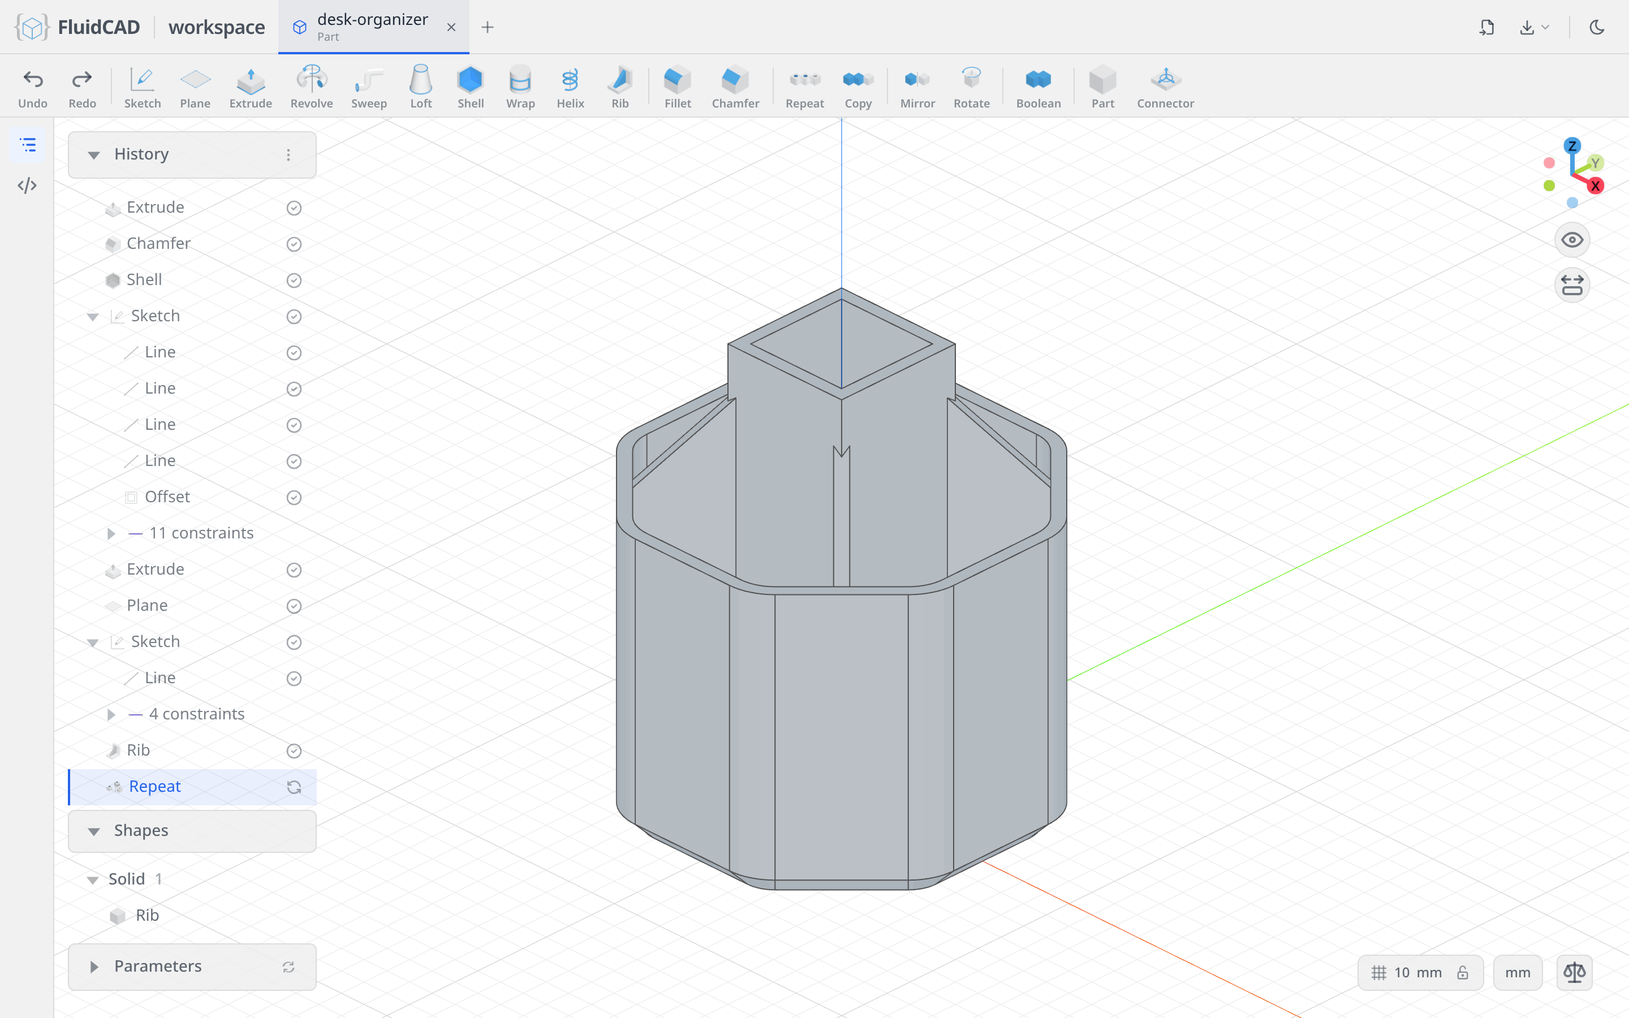Viewport: 1629px width, 1018px height.
Task: Toggle the Offset step checkmark
Action: click(294, 498)
